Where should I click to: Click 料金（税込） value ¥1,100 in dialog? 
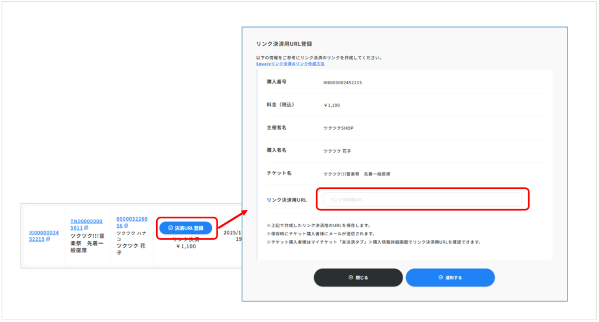(331, 105)
